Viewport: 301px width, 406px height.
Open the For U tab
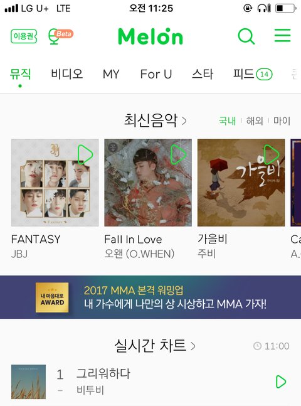click(156, 74)
